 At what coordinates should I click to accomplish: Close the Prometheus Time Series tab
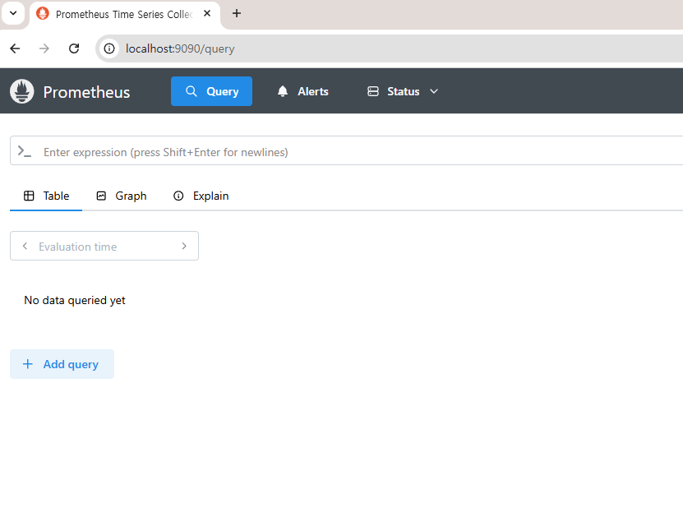click(207, 13)
